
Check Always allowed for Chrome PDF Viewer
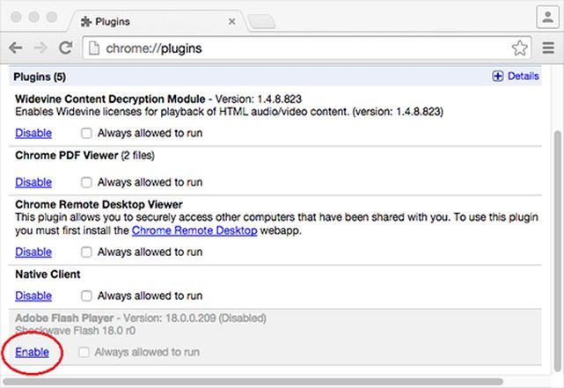pos(86,182)
